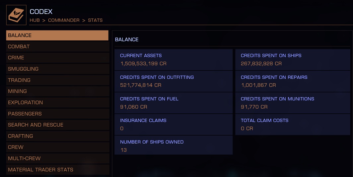Show Material Trader Stats

coord(58,170)
